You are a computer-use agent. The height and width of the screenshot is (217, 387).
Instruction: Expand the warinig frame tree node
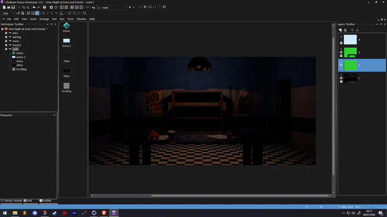pyautogui.click(x=6, y=37)
